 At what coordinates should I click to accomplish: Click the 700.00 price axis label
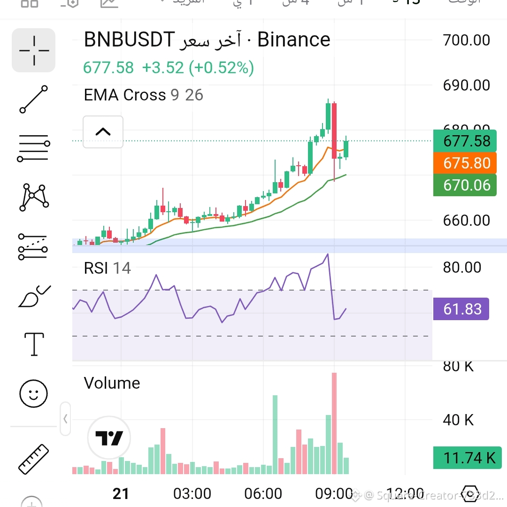pos(466,40)
